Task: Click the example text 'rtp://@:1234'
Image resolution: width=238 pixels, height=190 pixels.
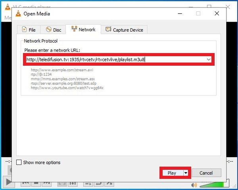Action: pyautogui.click(x=41, y=74)
